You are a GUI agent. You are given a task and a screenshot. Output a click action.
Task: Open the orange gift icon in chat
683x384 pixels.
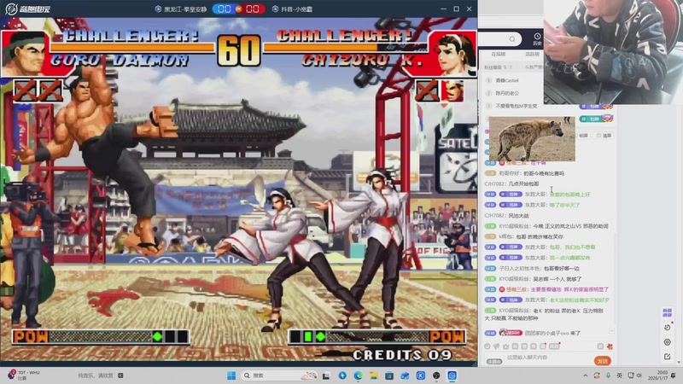[x=610, y=346]
